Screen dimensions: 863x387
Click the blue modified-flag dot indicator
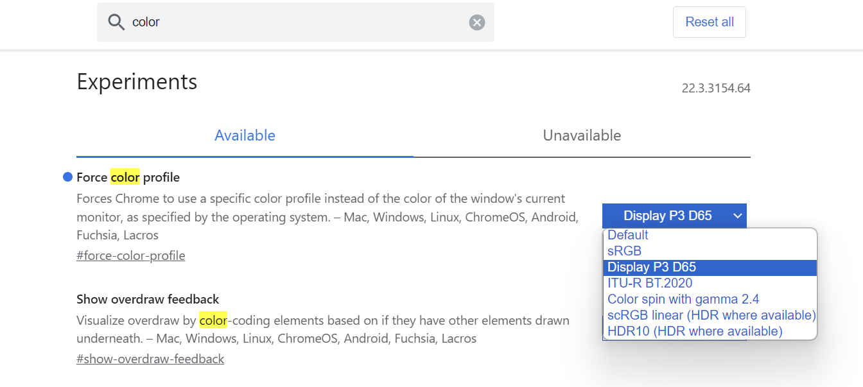[x=67, y=177]
